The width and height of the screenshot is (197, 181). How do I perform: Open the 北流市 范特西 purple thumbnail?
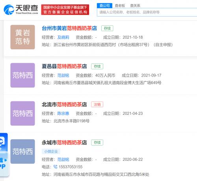point(22,113)
